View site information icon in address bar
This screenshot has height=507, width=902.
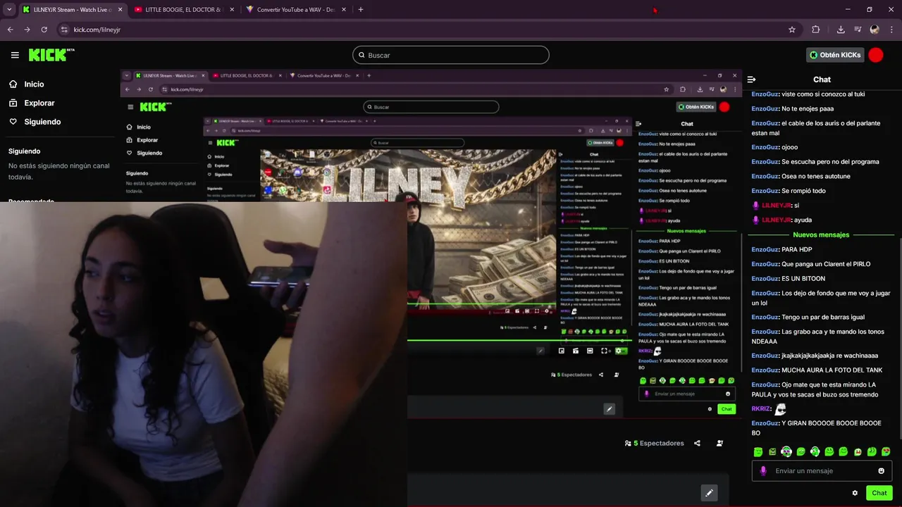[64, 30]
